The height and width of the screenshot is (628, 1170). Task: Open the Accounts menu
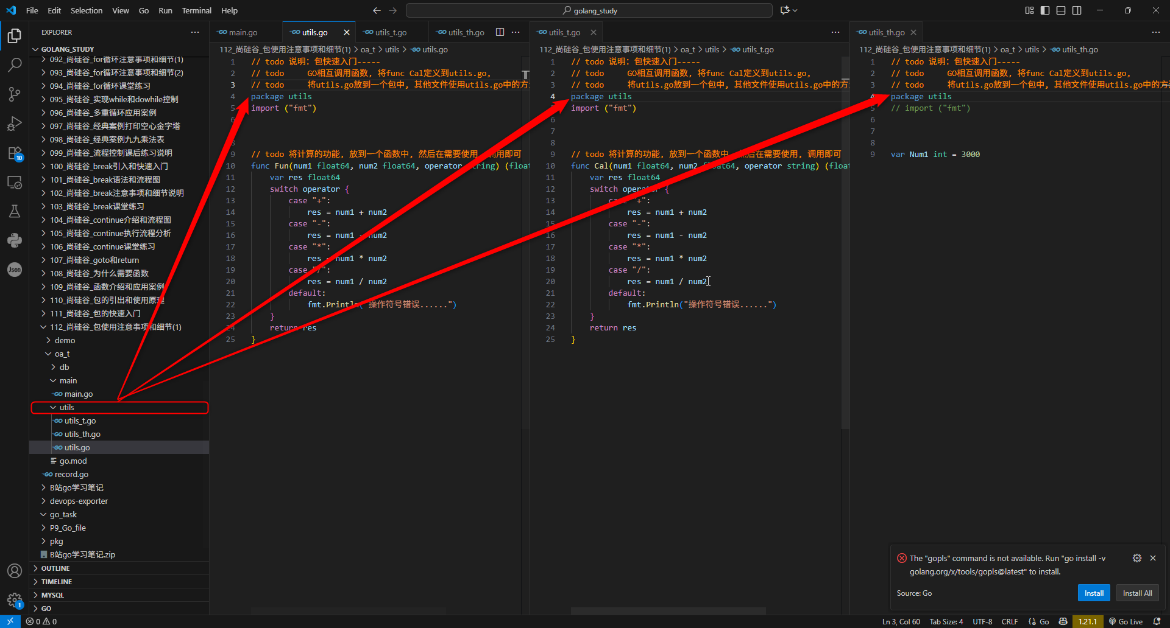point(15,571)
